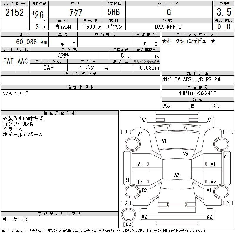Click the 評価点 header
Viewport: 235px width, 235px height.
pyautogui.click(x=224, y=4)
